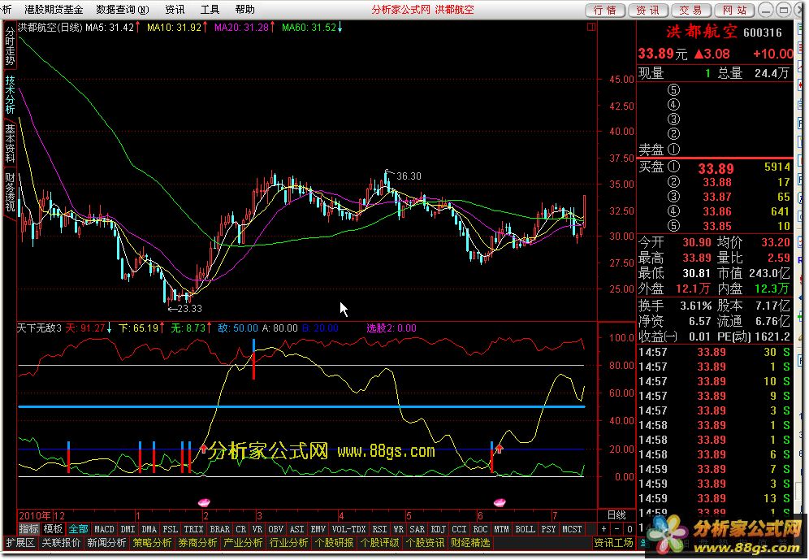
Task: Select the 全部 indicator tab
Action: (x=79, y=529)
